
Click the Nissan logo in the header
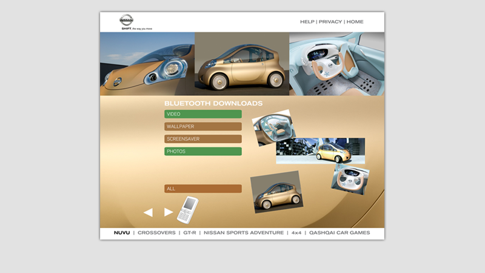coord(127,20)
